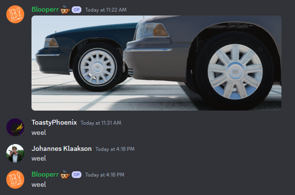Click the 'Today at 11:31 AM' timestamp
This screenshot has width=295, height=195.
[x=101, y=123]
